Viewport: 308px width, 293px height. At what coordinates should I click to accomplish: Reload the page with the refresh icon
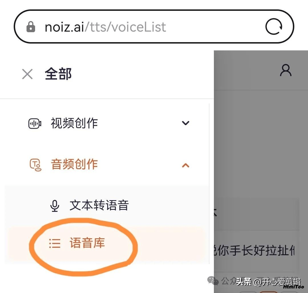pyautogui.click(x=274, y=26)
